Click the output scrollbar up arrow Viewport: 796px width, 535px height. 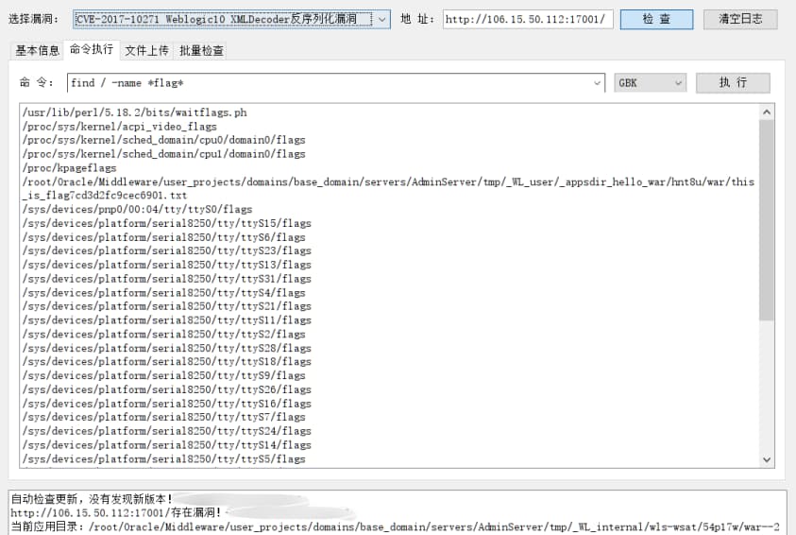point(766,112)
